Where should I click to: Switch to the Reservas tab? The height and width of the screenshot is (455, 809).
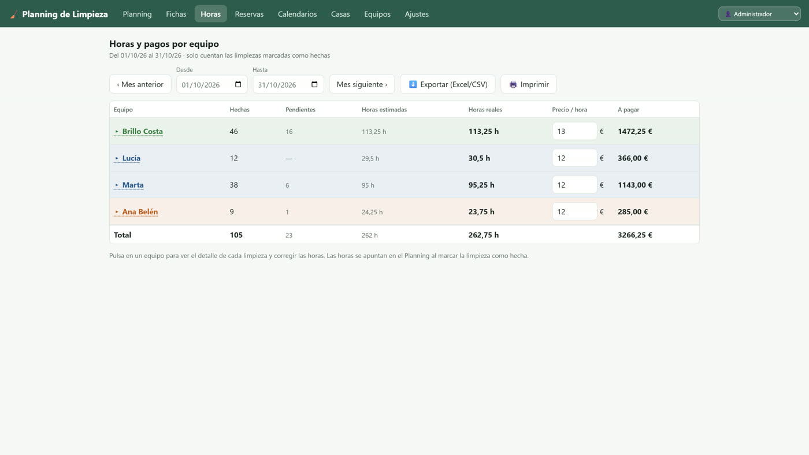(x=249, y=14)
